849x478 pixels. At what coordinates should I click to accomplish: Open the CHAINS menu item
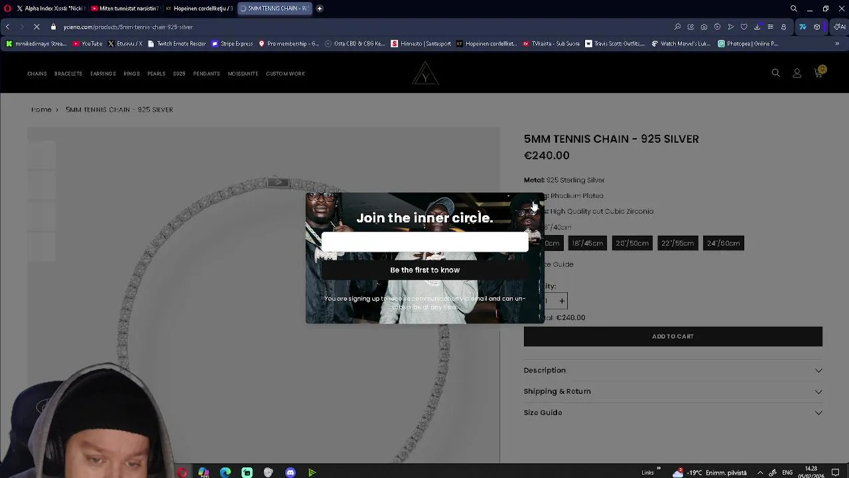click(x=37, y=74)
